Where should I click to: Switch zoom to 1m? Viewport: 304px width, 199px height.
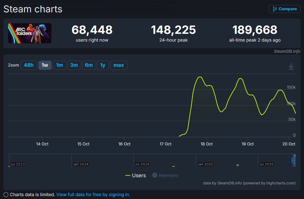click(59, 65)
